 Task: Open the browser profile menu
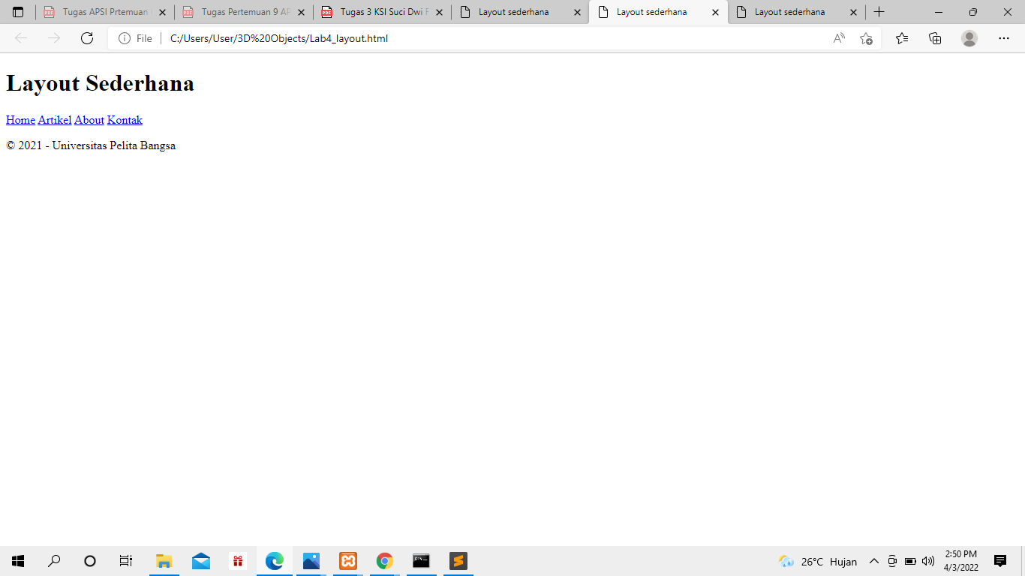[x=969, y=38]
